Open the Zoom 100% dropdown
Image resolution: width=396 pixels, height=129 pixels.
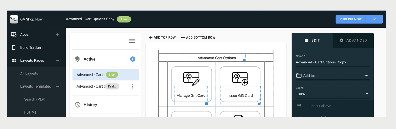click(x=332, y=94)
